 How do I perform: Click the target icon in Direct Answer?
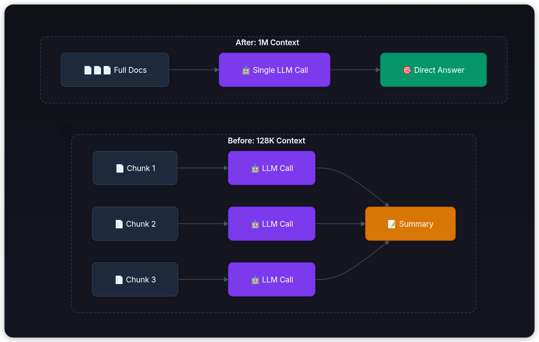point(407,70)
